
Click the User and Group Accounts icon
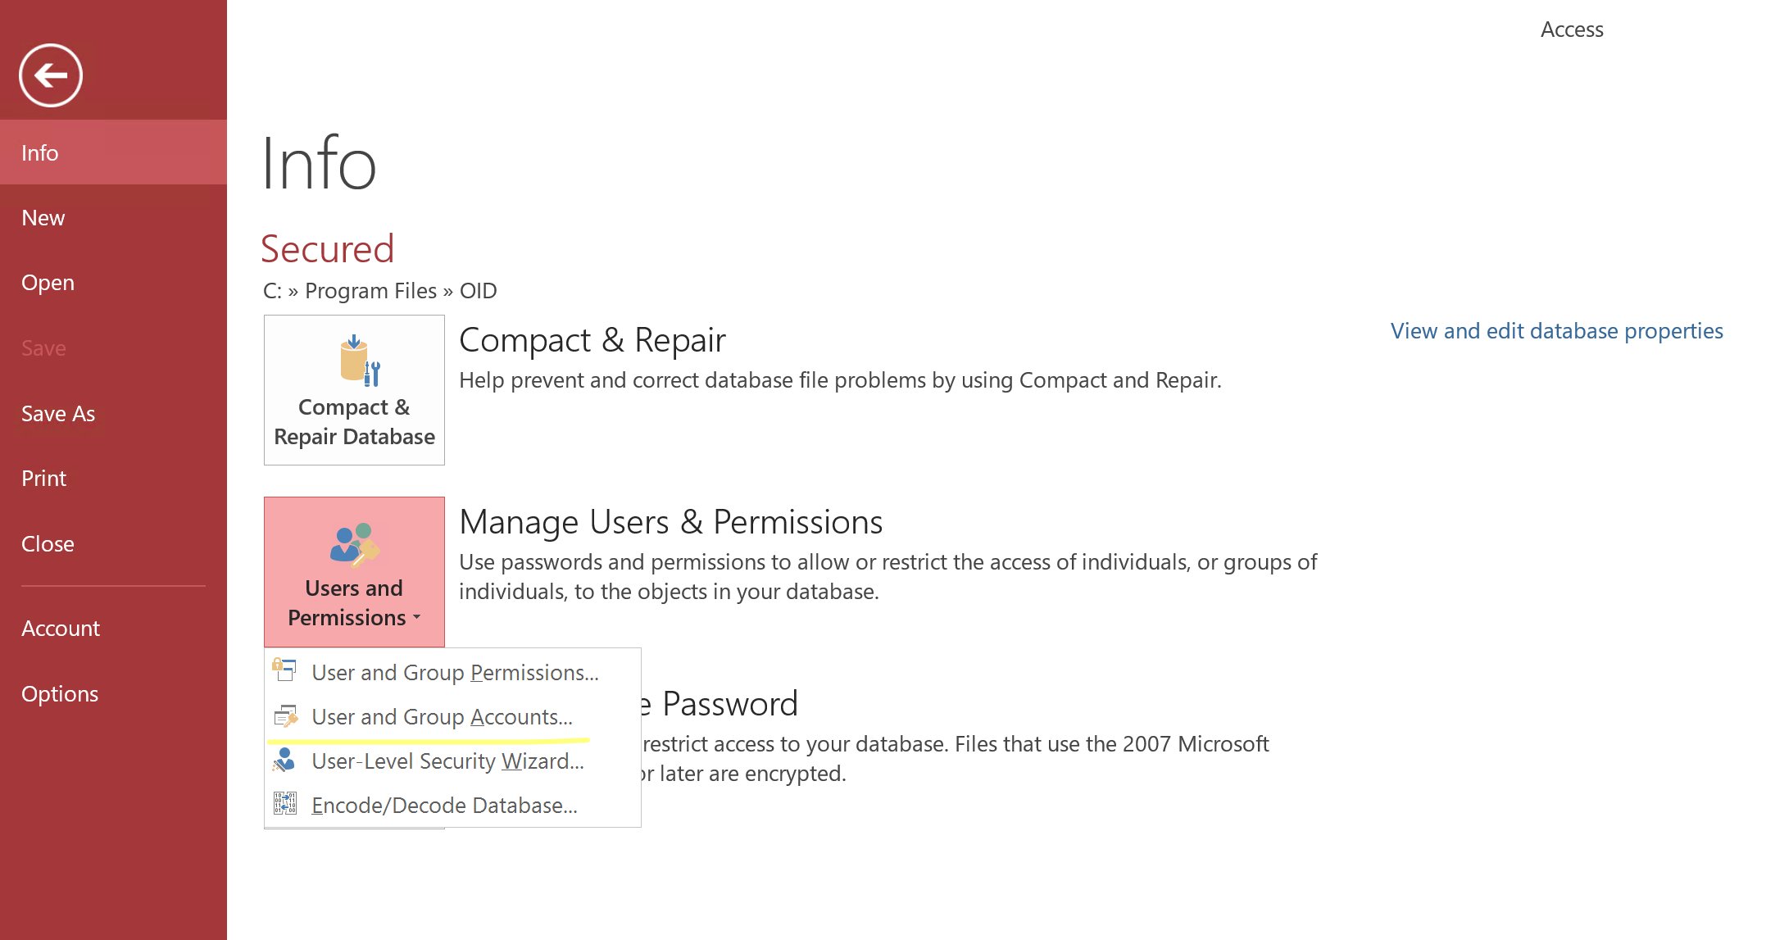coord(284,715)
